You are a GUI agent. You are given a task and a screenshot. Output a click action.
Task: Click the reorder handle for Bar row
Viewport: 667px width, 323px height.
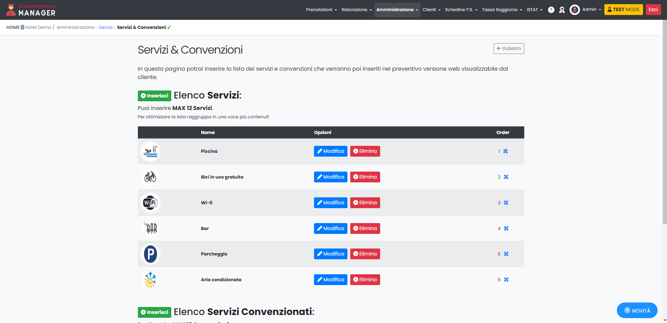(x=506, y=229)
